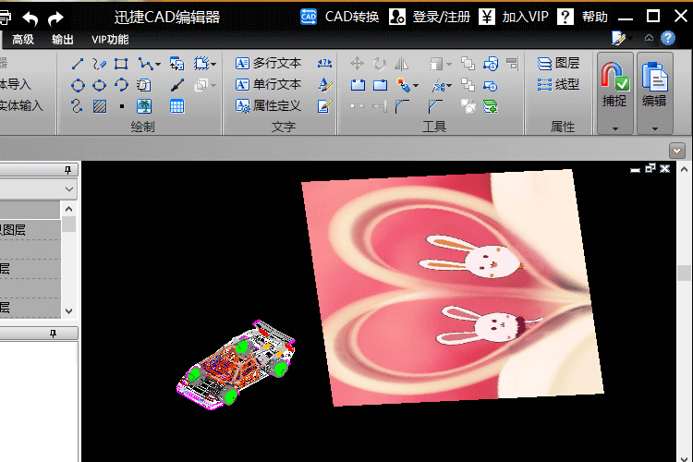This screenshot has height=462, width=693.
Task: Select the Fillet rounded corner tool
Action: pos(402,106)
